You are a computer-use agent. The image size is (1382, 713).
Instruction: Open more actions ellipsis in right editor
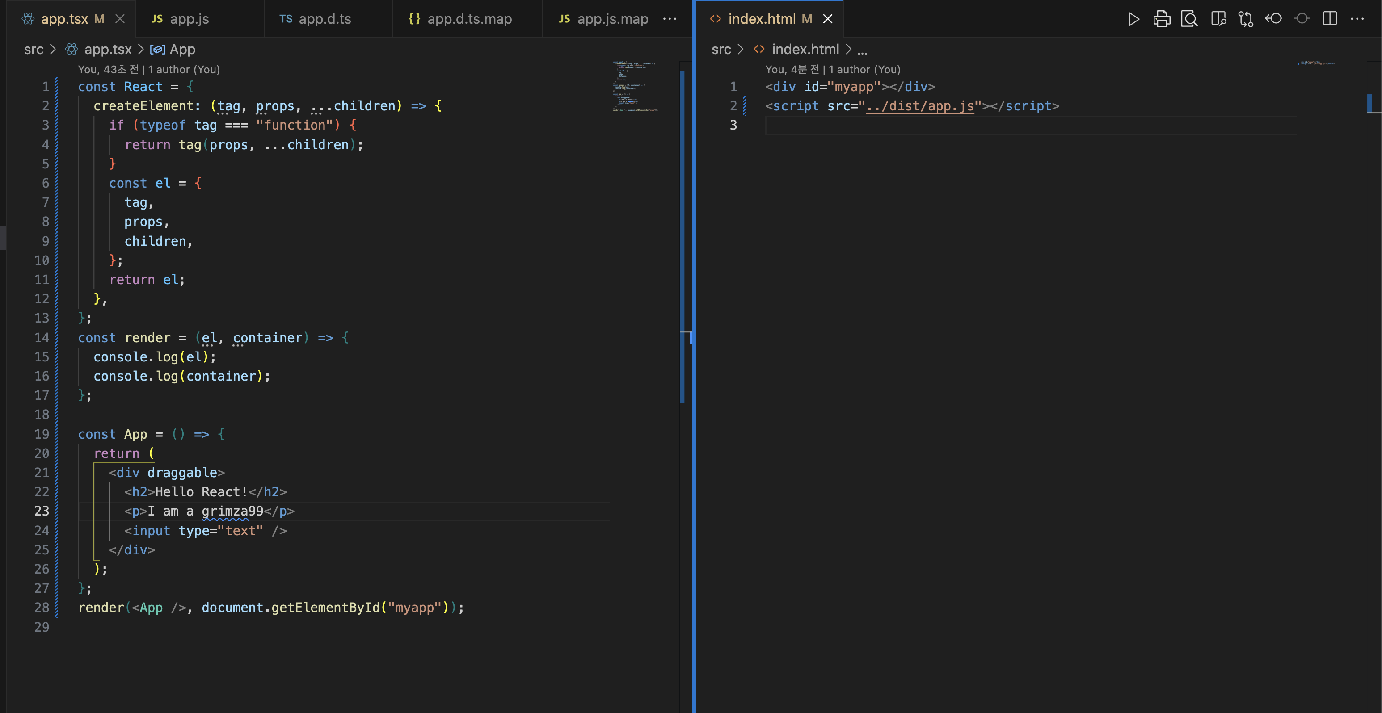(1357, 19)
